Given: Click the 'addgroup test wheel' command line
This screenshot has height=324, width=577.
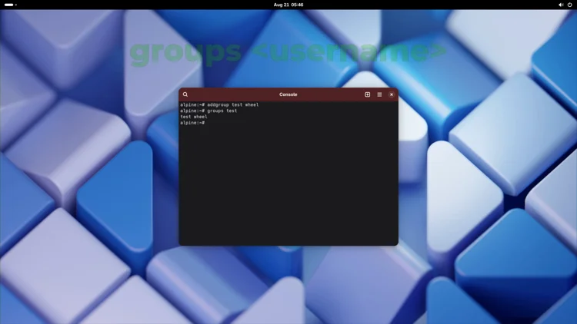Looking at the screenshot, I should (219, 104).
